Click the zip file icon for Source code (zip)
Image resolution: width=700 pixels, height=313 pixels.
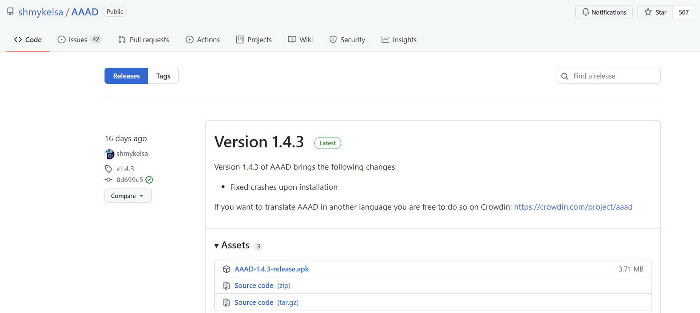tap(226, 286)
